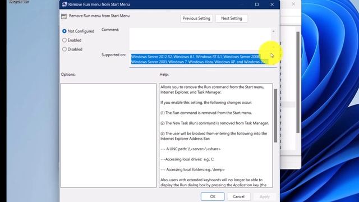
Task: Click the Help text scrollbar thumb
Action: coord(275,116)
